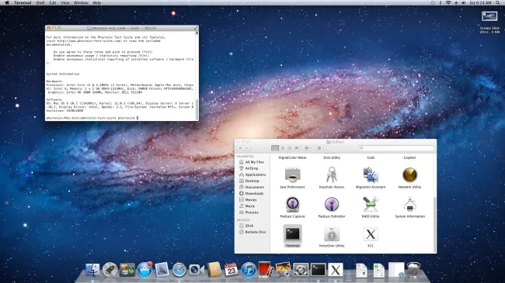Open Spotlight search in menu bar

point(497,2)
